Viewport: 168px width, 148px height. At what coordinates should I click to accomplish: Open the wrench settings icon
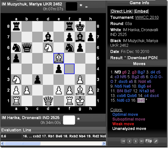click(x=156, y=141)
